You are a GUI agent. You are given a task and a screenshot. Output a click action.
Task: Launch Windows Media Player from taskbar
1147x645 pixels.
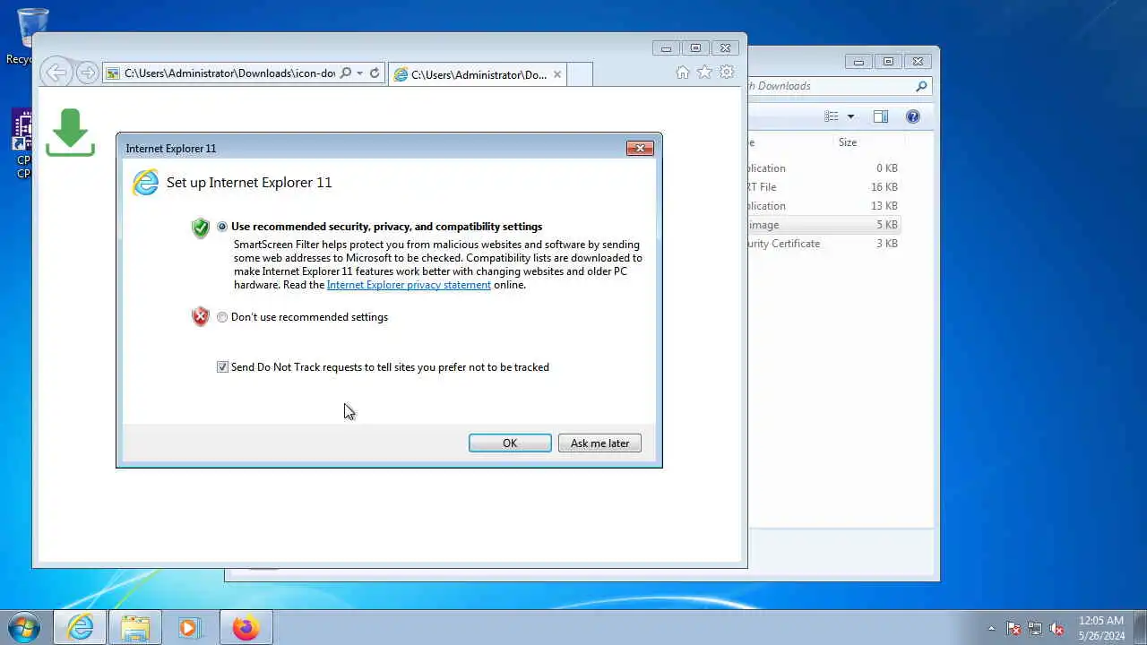(189, 627)
